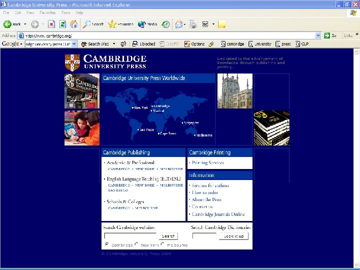360x270 pixels.
Task: Expand the Google search box dropdown
Action: [x=74, y=44]
